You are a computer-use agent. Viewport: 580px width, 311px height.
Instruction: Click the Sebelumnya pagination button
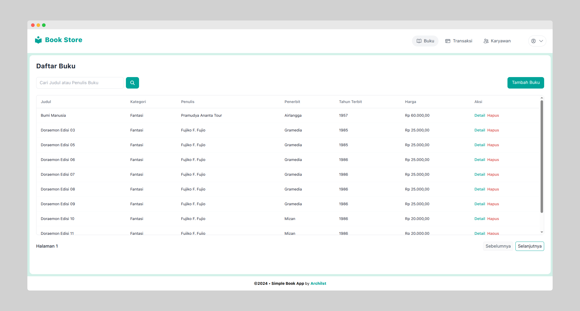(498, 246)
